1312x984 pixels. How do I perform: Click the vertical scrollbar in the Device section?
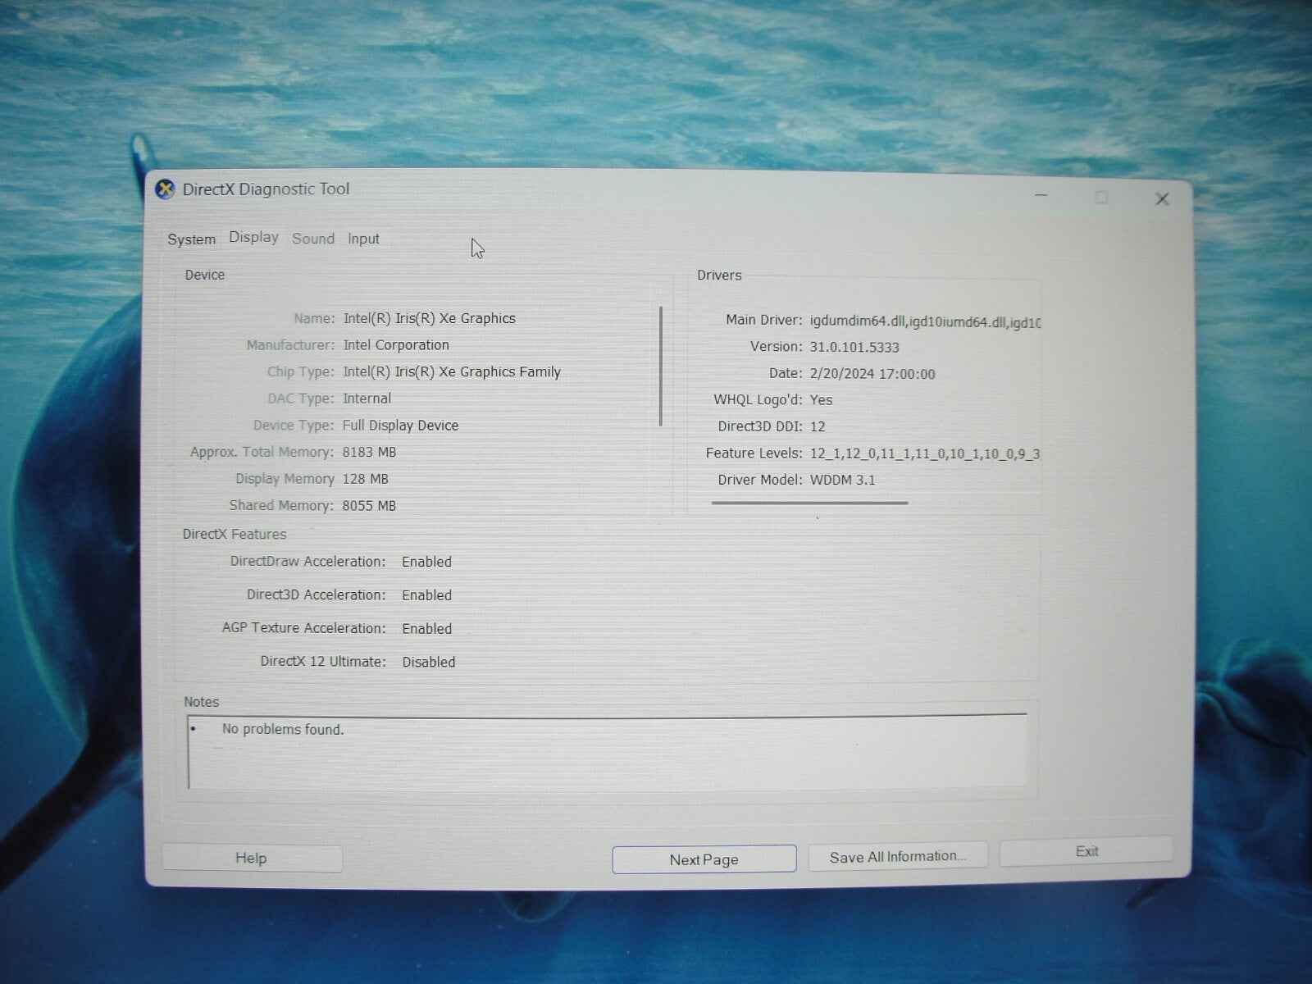coord(661,369)
